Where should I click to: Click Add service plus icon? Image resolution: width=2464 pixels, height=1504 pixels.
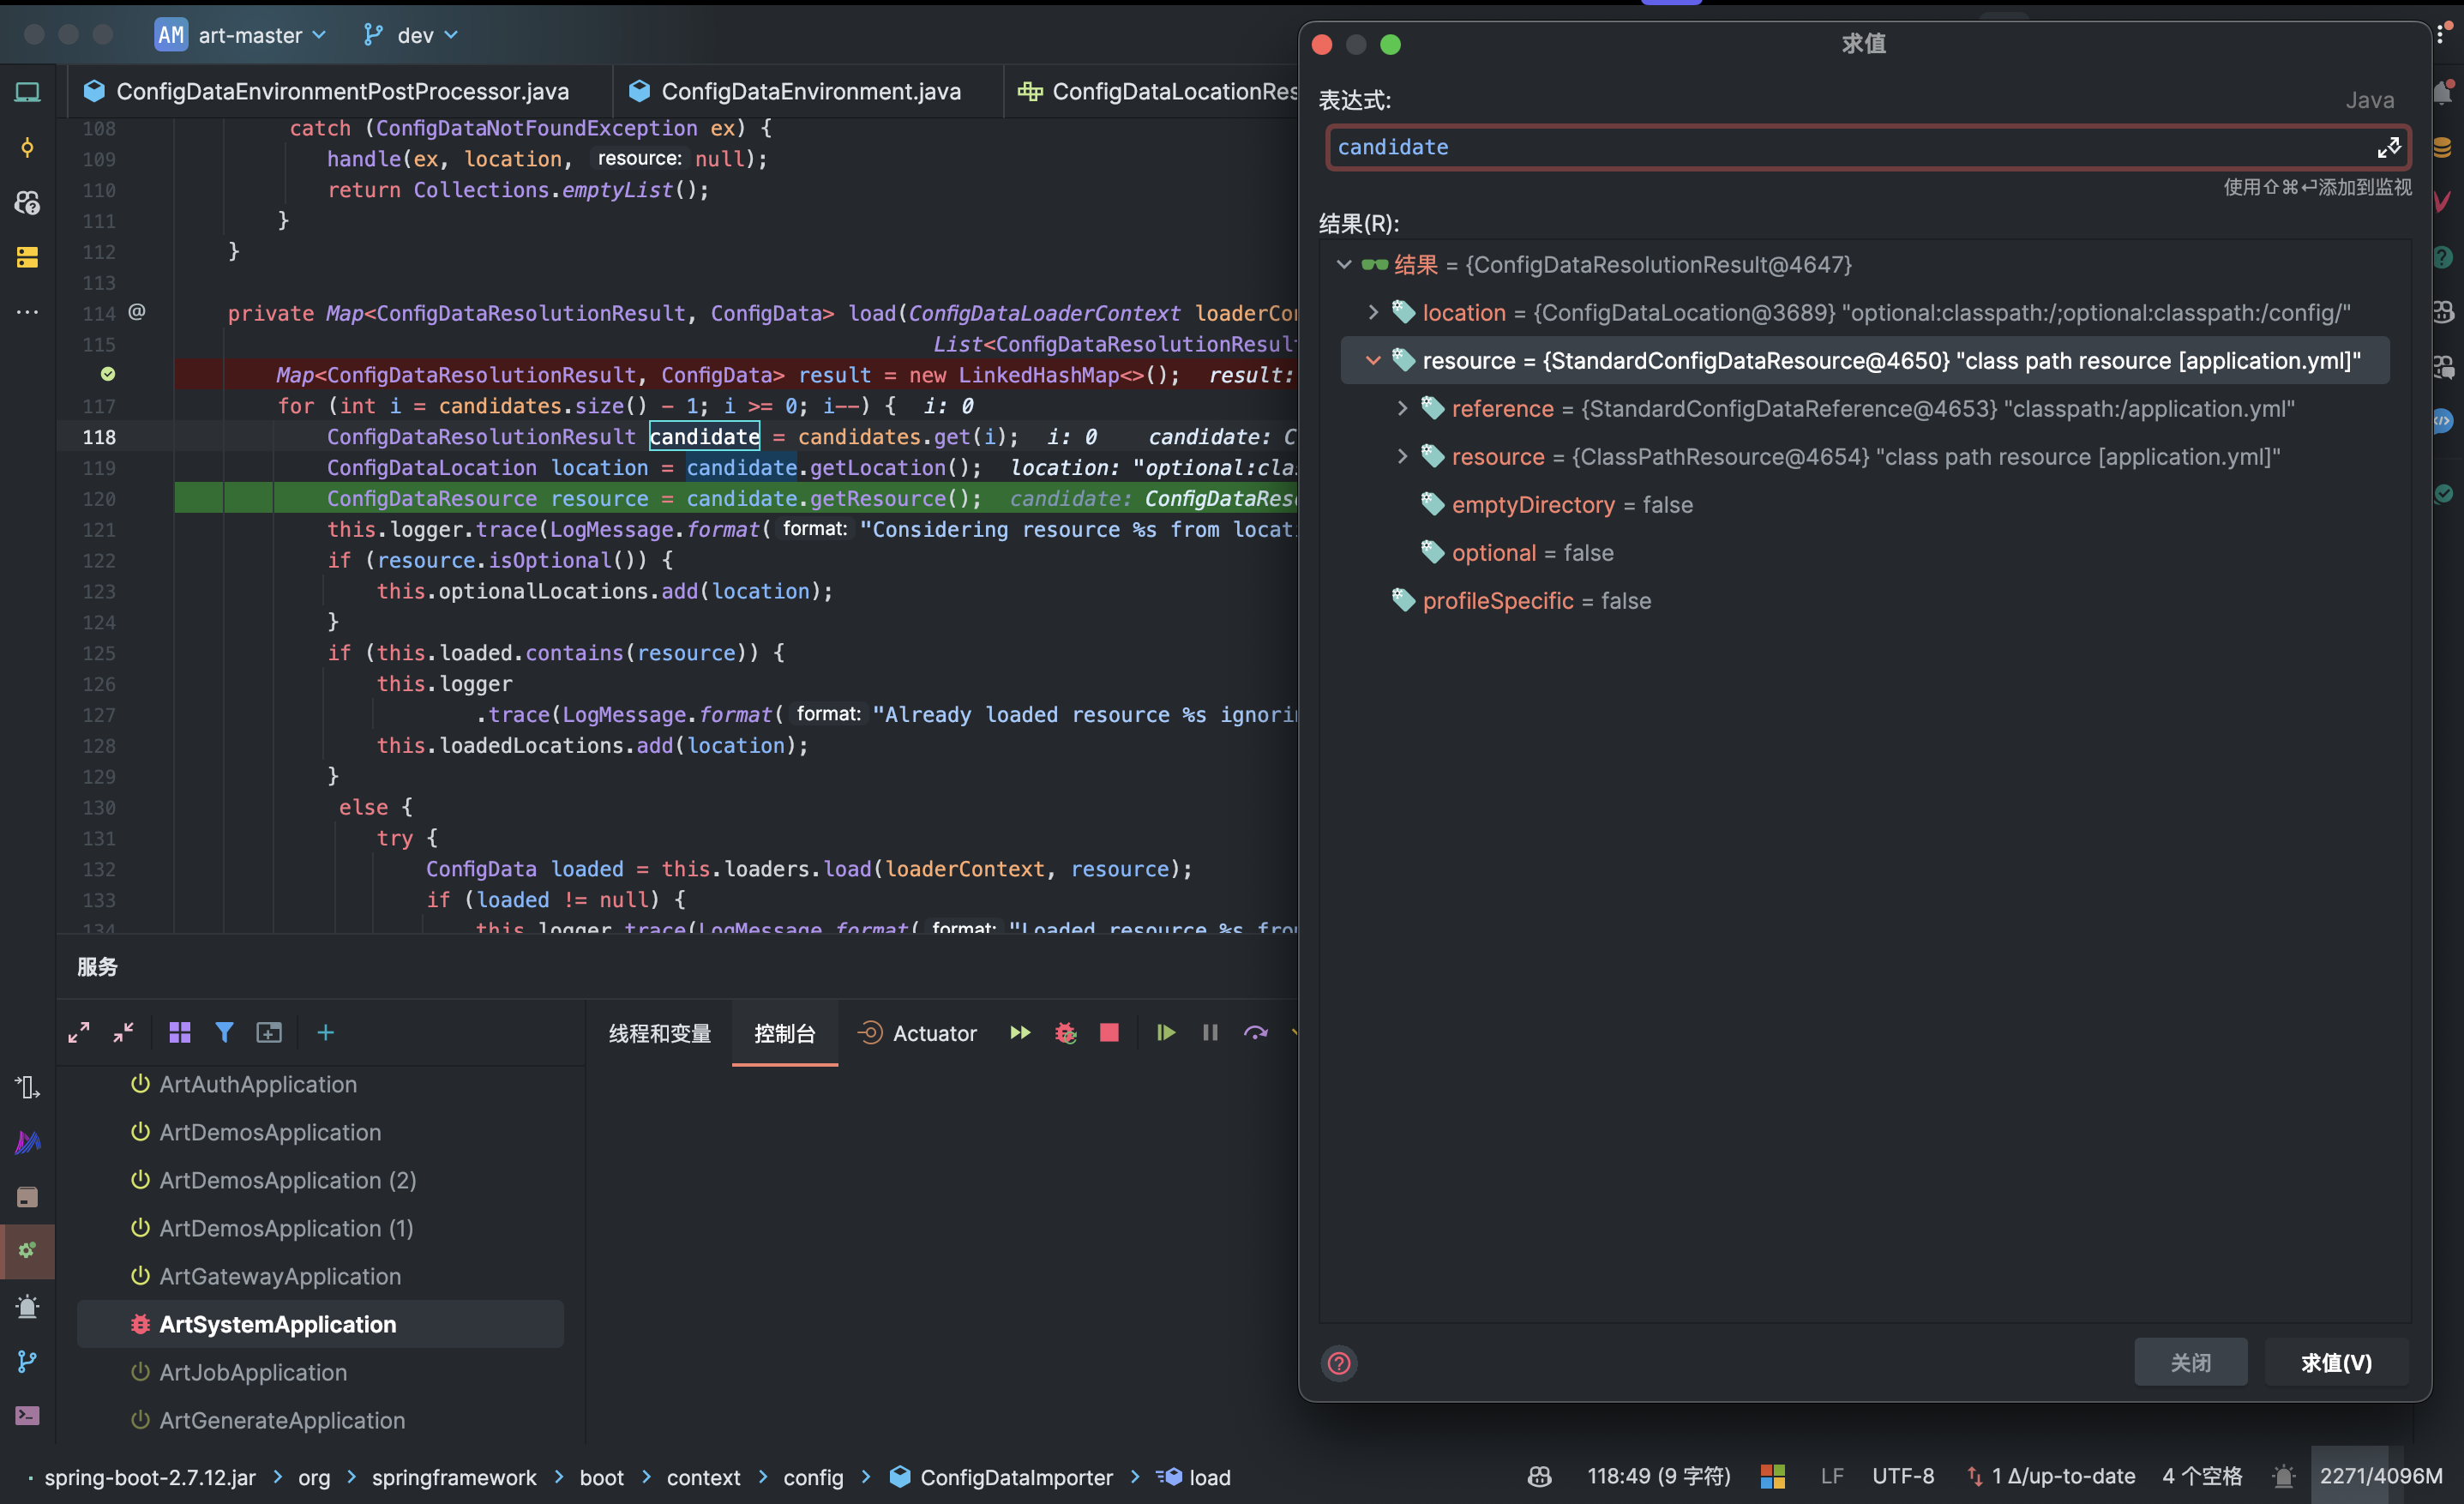[x=325, y=1033]
